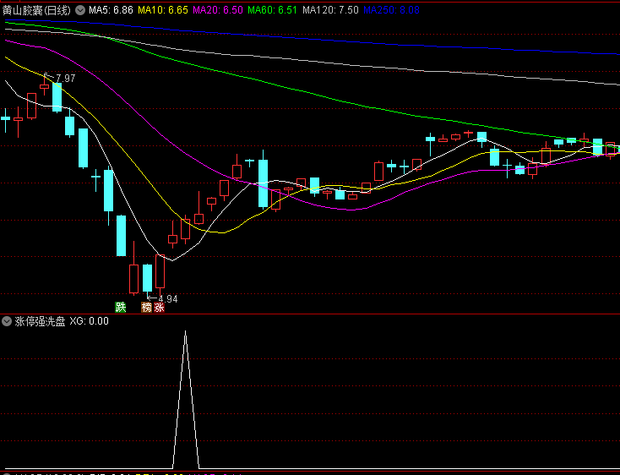Click the 7.97 high price label
620x475 pixels.
tap(66, 79)
